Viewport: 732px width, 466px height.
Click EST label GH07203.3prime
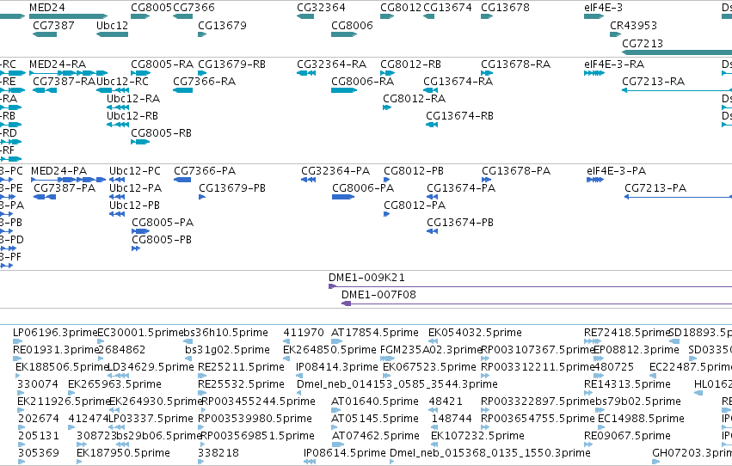tap(692, 453)
